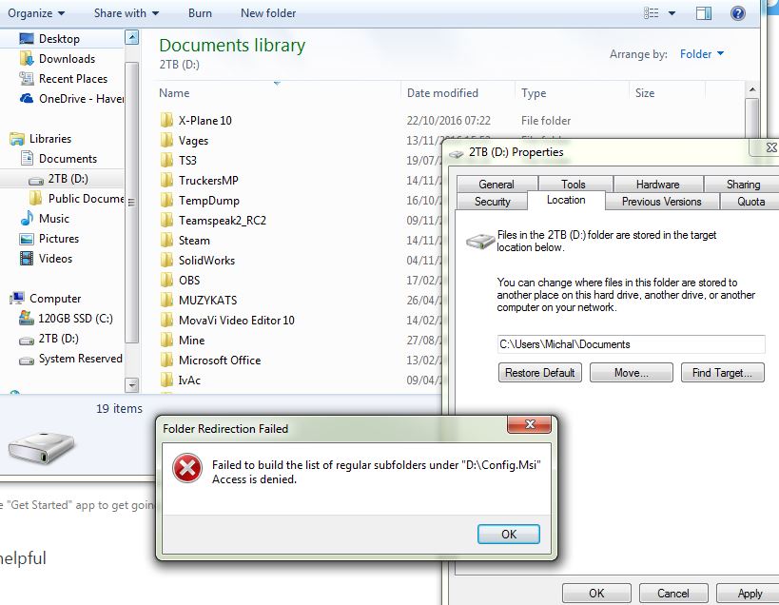Switch to Hardware tab in Properties
This screenshot has height=605, width=779.
658,185
